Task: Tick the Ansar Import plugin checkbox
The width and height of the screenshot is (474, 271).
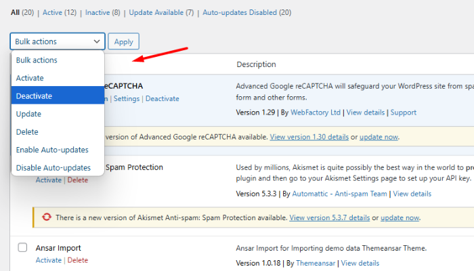Action: (22, 247)
